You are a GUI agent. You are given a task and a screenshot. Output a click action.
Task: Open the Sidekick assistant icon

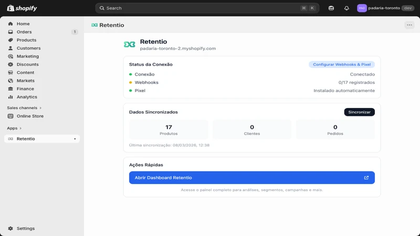point(331,8)
